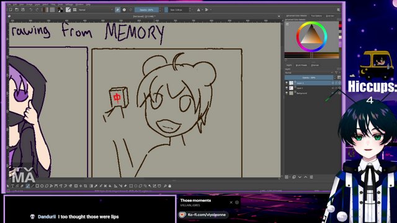Viewport: 397px width, 223px height.
Task: Undo the last stroke
Action: [31, 10]
